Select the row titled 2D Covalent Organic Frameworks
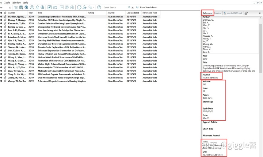Viewport: 263px width, 157px height. point(80,74)
